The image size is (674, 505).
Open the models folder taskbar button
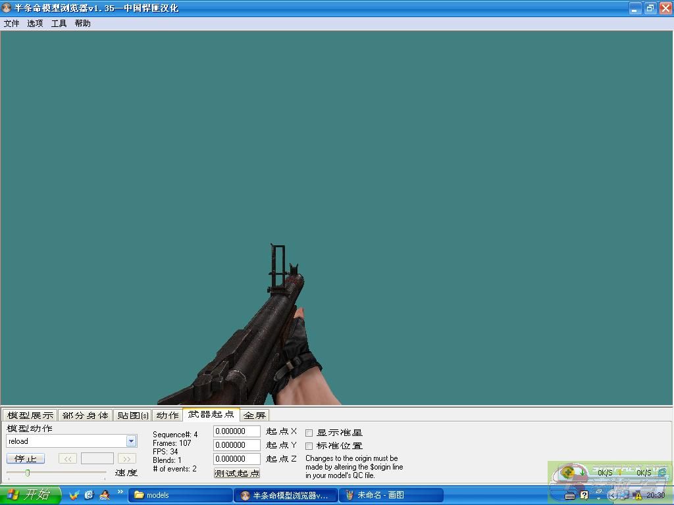(181, 495)
